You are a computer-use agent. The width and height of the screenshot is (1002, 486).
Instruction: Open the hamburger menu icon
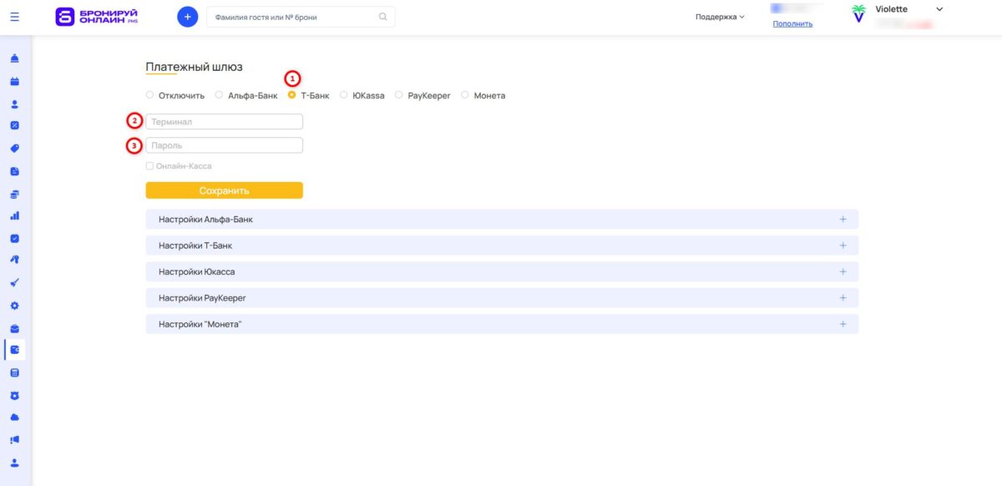tap(14, 17)
